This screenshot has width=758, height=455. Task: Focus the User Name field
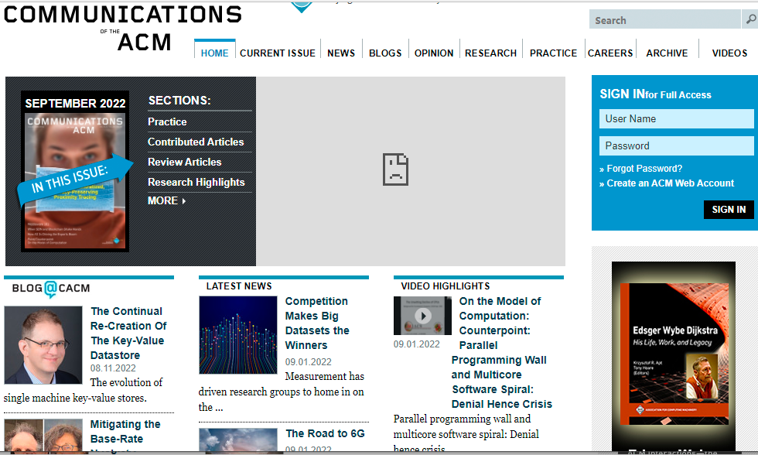(676, 119)
